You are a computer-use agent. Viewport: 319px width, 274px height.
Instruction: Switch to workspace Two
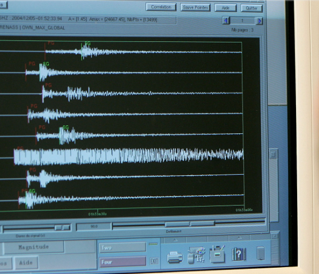122,248
